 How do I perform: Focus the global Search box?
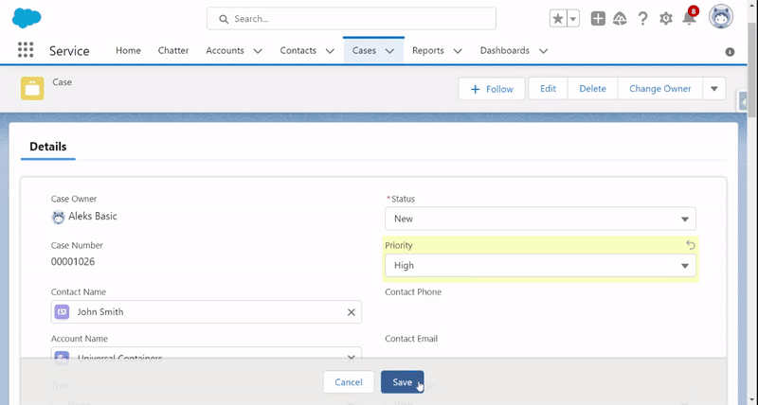[x=352, y=19]
